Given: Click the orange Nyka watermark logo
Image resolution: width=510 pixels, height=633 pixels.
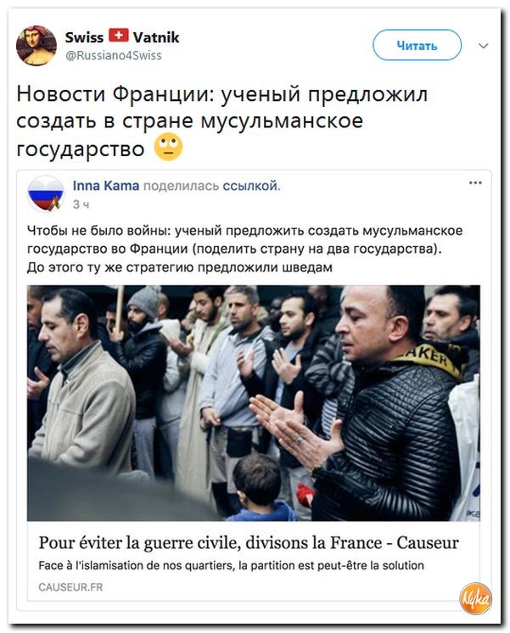Looking at the screenshot, I should 476,599.
